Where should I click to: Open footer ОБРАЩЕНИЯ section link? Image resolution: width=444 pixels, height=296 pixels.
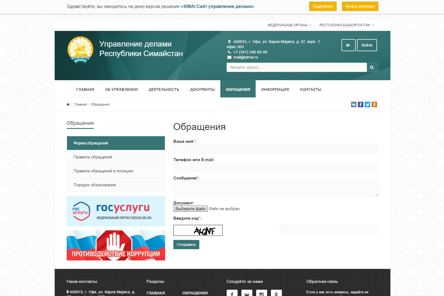tap(195, 293)
